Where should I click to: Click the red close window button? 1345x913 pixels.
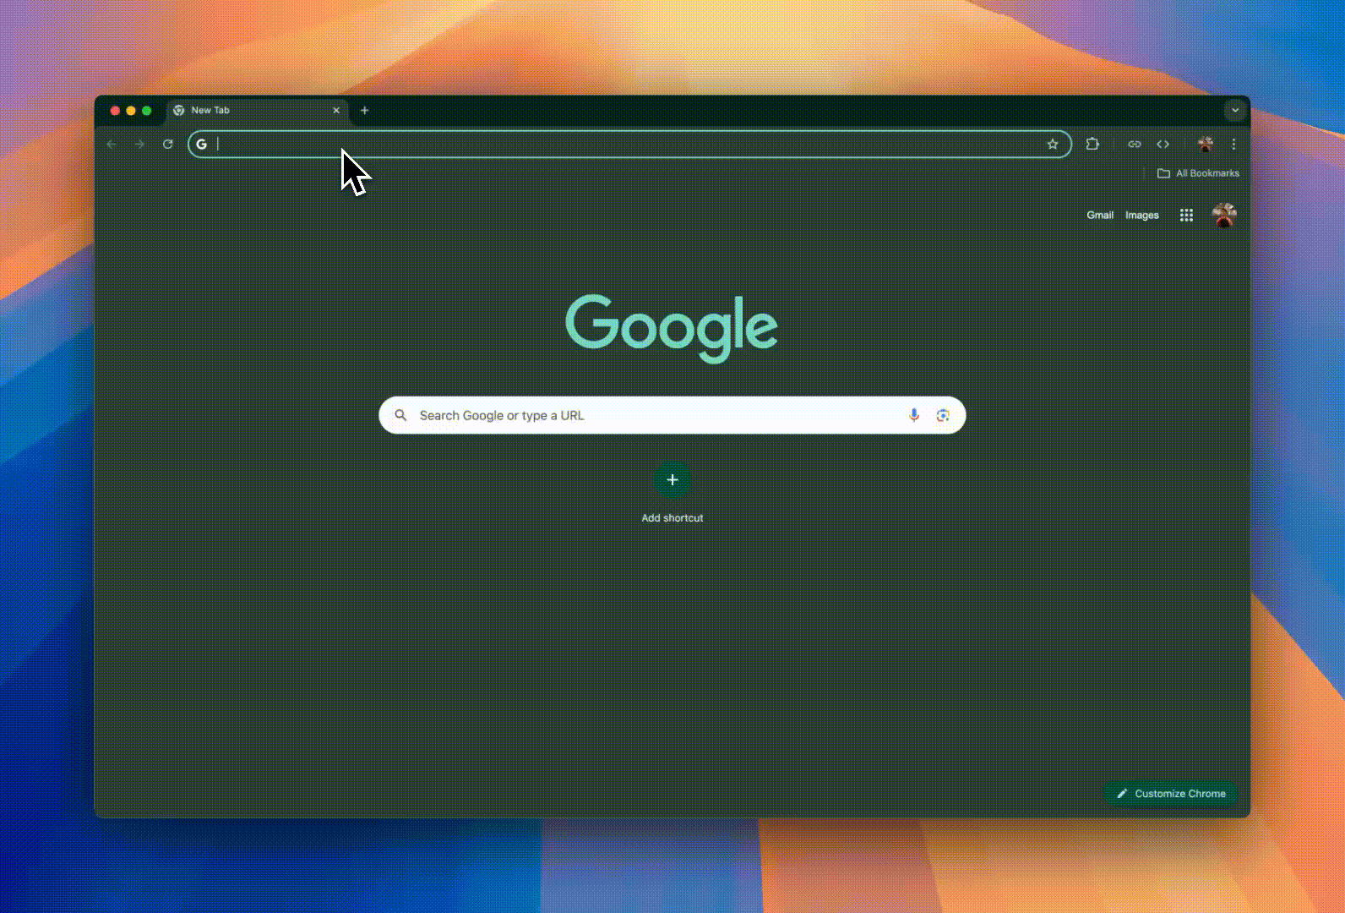click(115, 111)
